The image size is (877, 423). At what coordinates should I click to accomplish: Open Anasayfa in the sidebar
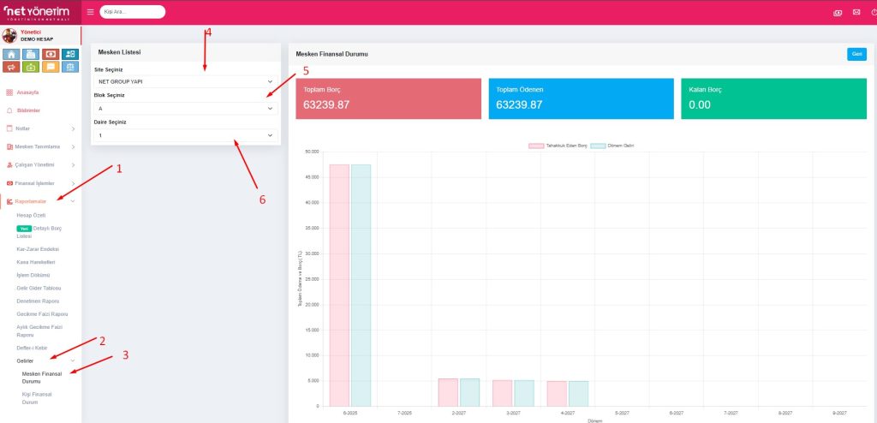pyautogui.click(x=28, y=92)
